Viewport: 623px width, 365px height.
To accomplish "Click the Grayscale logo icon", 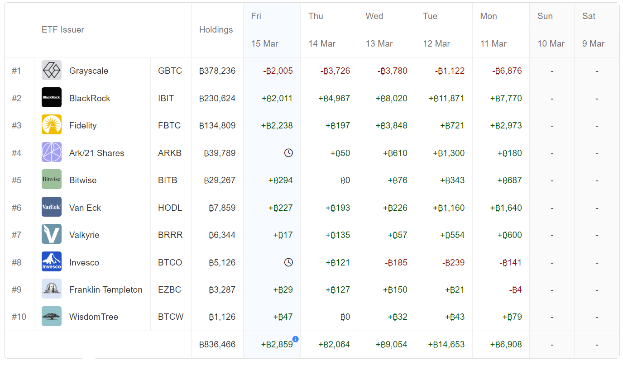I will pos(51,71).
